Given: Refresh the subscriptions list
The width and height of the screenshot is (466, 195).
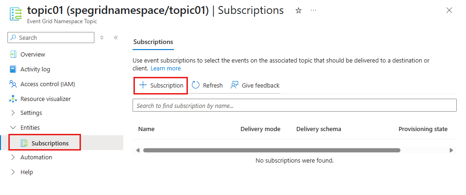Looking at the screenshot, I should pos(207,85).
